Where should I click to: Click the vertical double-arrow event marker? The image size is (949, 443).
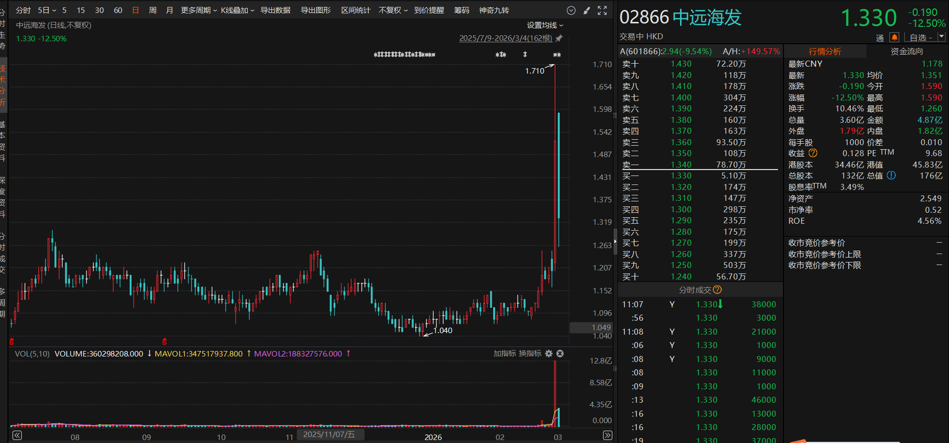click(x=525, y=54)
